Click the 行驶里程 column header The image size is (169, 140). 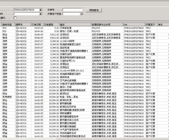(x=51, y=25)
